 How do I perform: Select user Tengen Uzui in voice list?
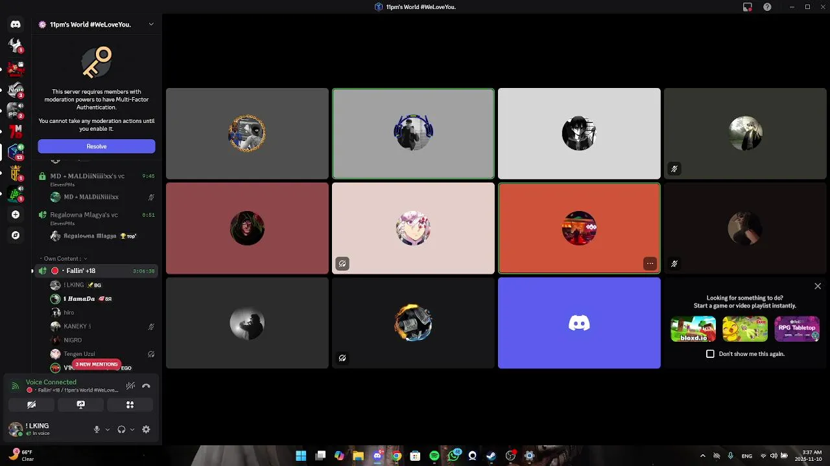coord(102,354)
